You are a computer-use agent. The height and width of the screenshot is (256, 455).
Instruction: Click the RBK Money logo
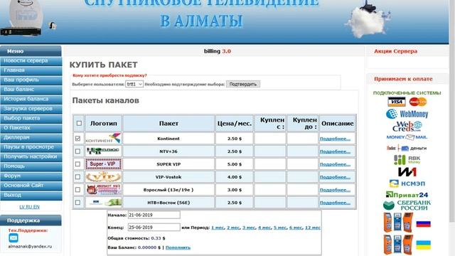[x=407, y=159]
